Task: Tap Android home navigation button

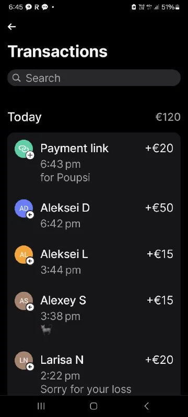Action: (93, 406)
